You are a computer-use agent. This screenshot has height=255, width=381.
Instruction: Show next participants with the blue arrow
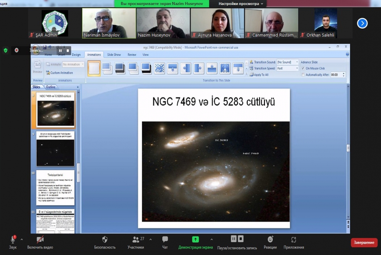pos(362,23)
